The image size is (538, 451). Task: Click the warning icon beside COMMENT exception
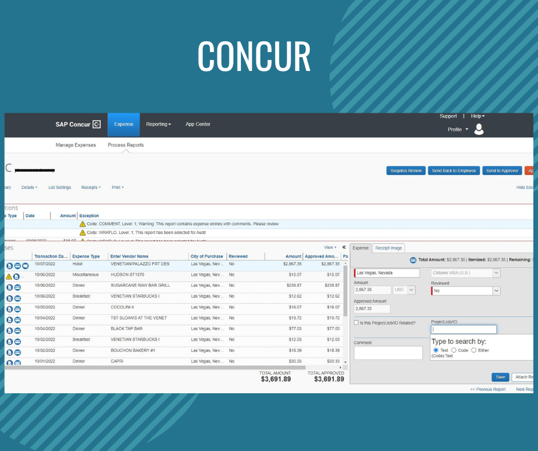tap(82, 224)
